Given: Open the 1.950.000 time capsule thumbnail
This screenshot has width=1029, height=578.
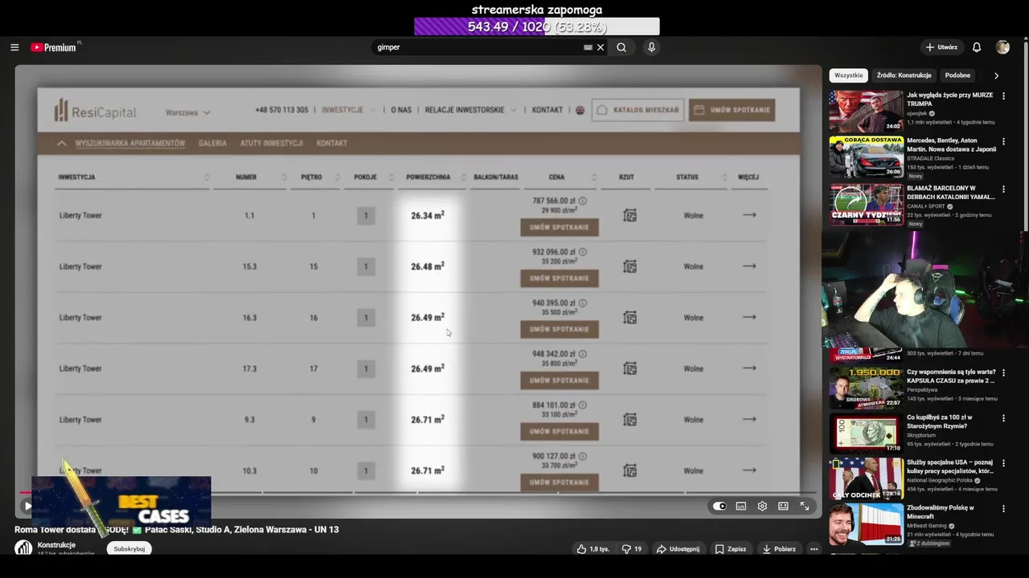Looking at the screenshot, I should pos(866,388).
